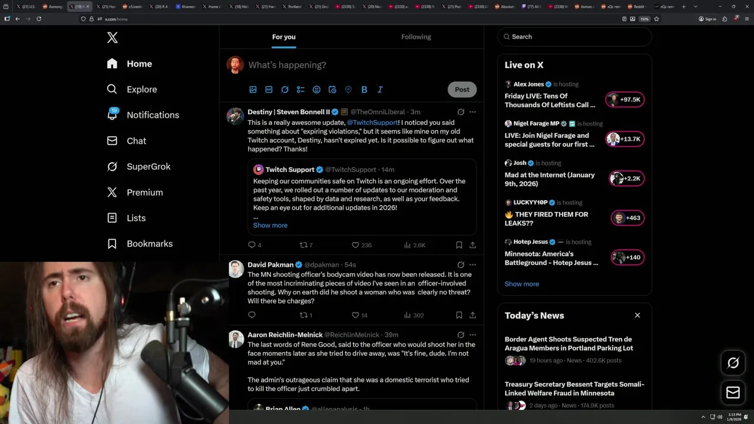Image resolution: width=754 pixels, height=424 pixels.
Task: Open more options on Destiny's post
Action: coord(472,112)
